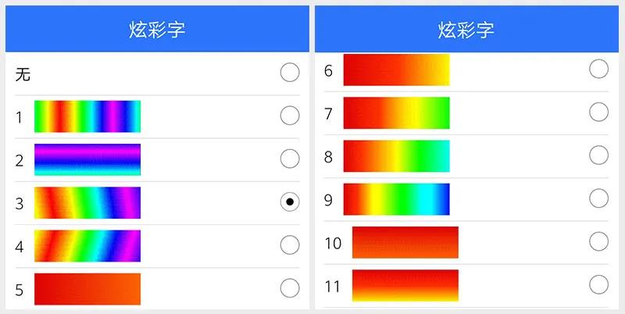Screen dimensions: 625x314
Task: Click the left 炫彩字 header title
Action: [157, 30]
